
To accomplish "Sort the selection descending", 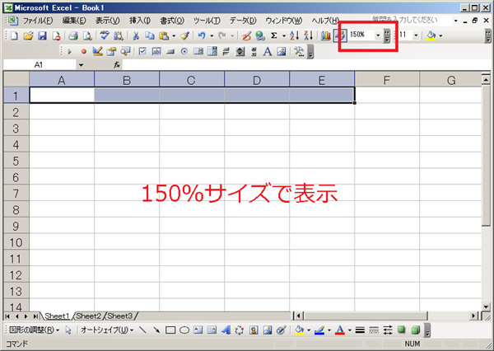I will (x=309, y=35).
